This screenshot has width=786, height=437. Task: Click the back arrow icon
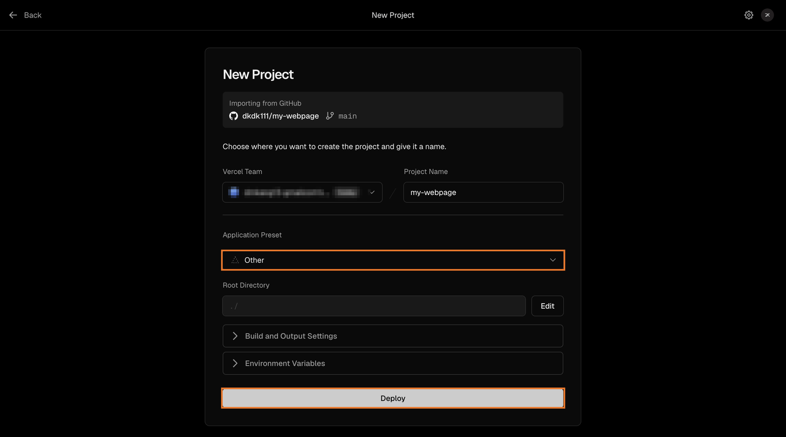[x=13, y=15]
